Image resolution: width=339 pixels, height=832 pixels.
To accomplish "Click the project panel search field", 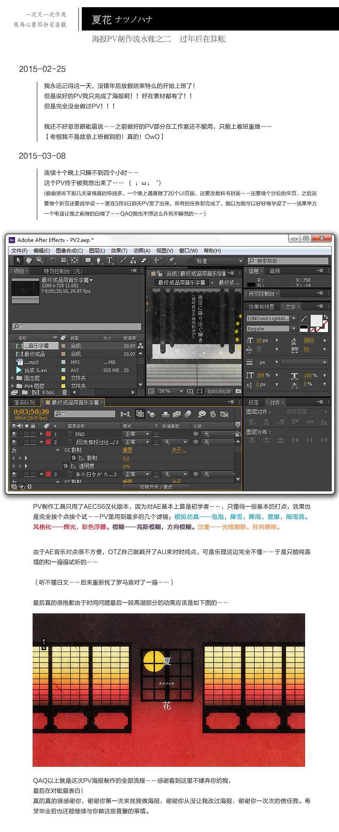I will [76, 326].
